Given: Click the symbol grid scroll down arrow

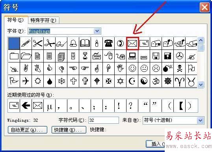Looking at the screenshot, I should click(x=201, y=84).
